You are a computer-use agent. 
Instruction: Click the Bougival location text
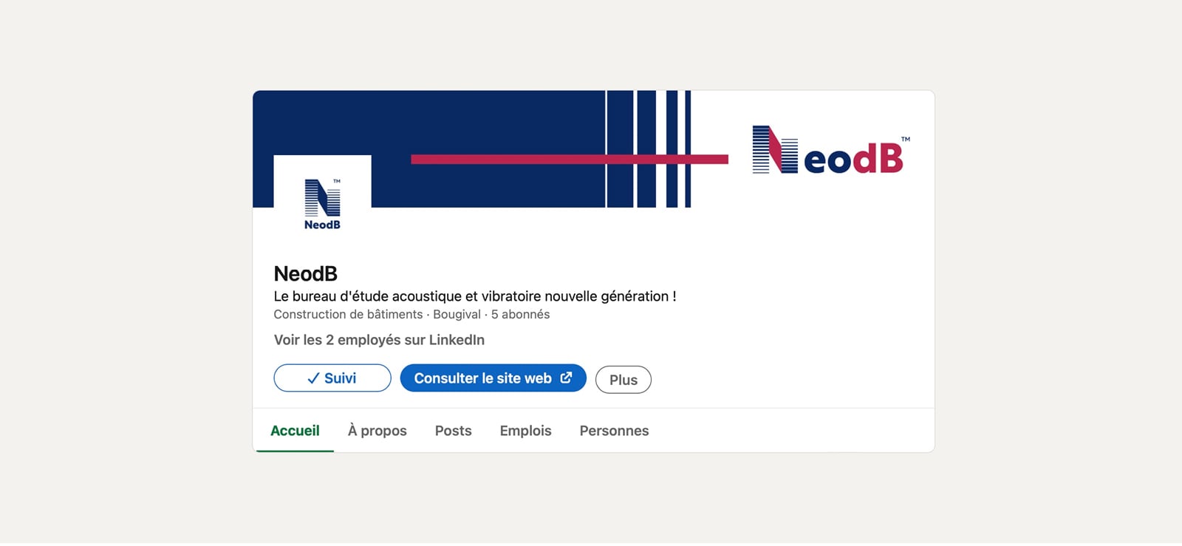(x=455, y=314)
